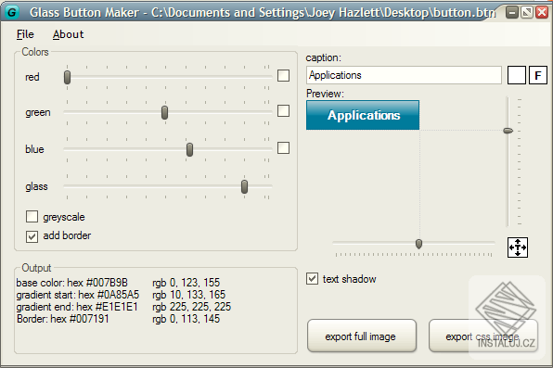Click export full image button
The image size is (553, 368).
362,336
